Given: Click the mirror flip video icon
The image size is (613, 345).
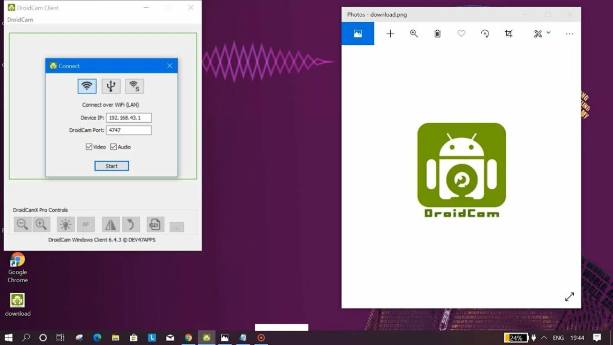Looking at the screenshot, I should [111, 224].
